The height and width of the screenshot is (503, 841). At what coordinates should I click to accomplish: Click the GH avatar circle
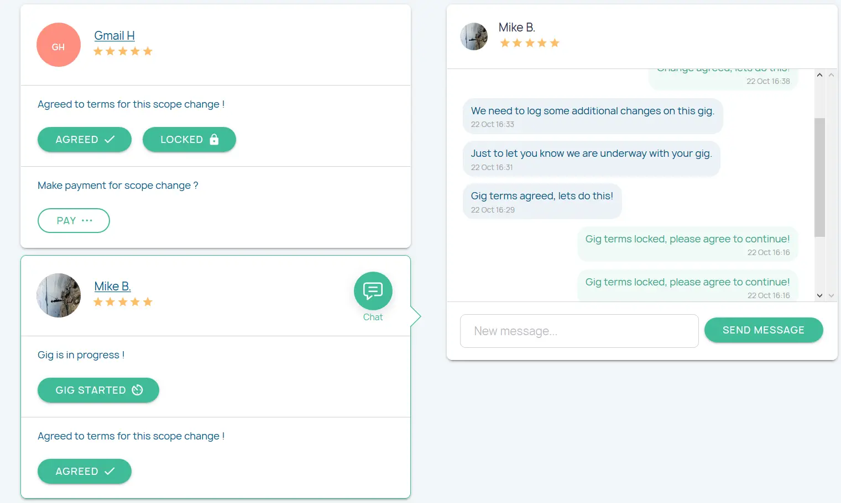coord(59,45)
